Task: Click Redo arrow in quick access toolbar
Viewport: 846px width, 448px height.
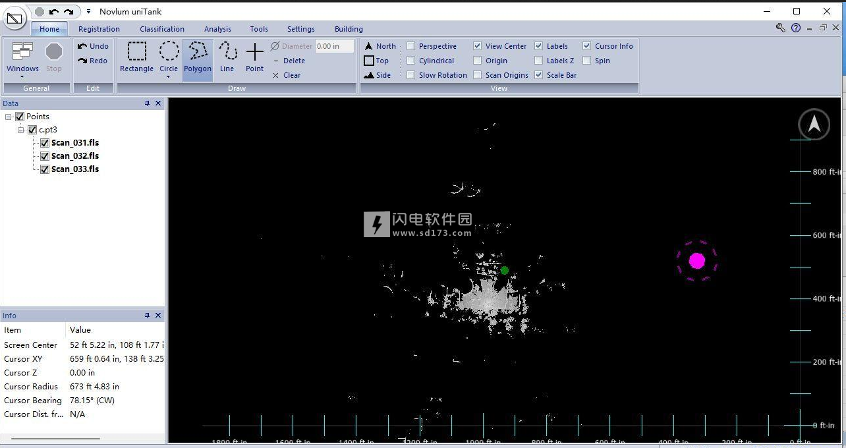Action: (69, 12)
